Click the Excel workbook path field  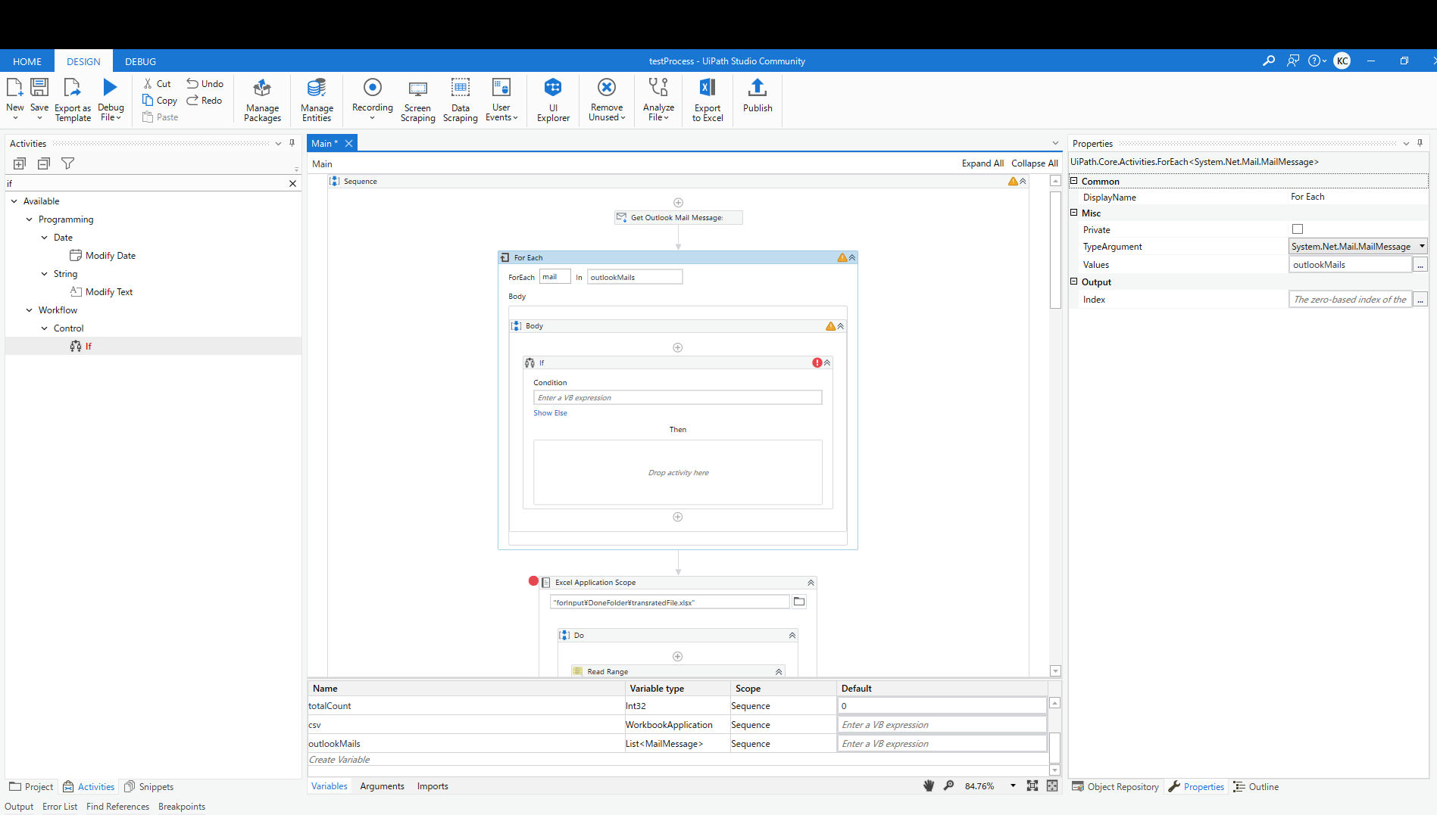pos(670,602)
